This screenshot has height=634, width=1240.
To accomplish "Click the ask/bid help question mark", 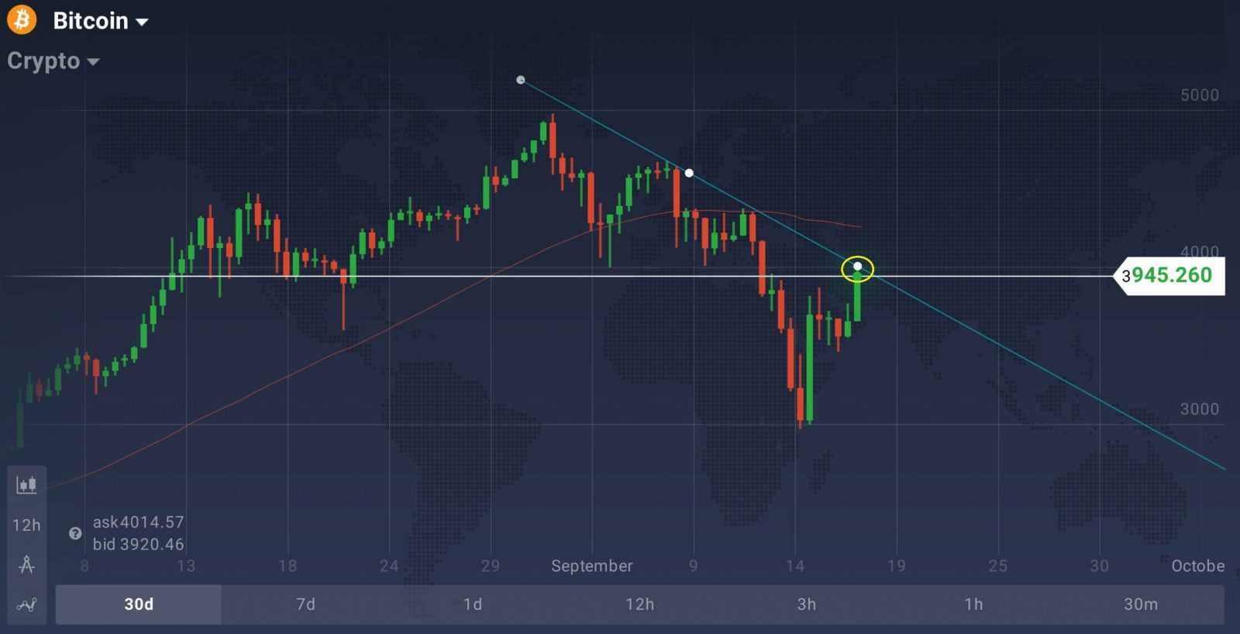I will (x=75, y=533).
